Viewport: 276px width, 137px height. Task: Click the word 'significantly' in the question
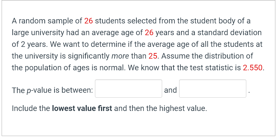[89, 56]
